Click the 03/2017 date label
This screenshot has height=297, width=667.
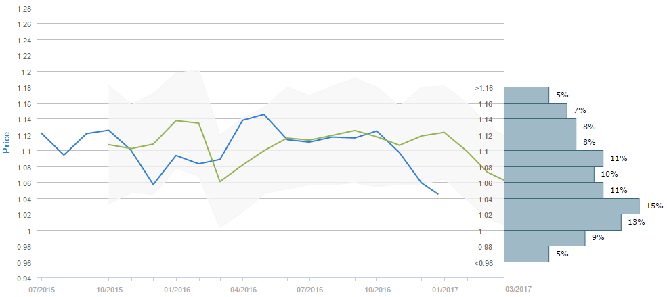[x=518, y=289]
